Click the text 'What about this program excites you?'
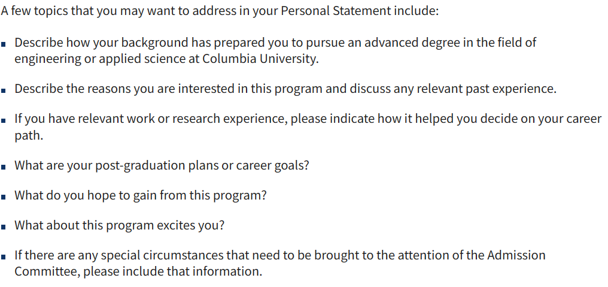The width and height of the screenshot is (608, 287). 120,225
